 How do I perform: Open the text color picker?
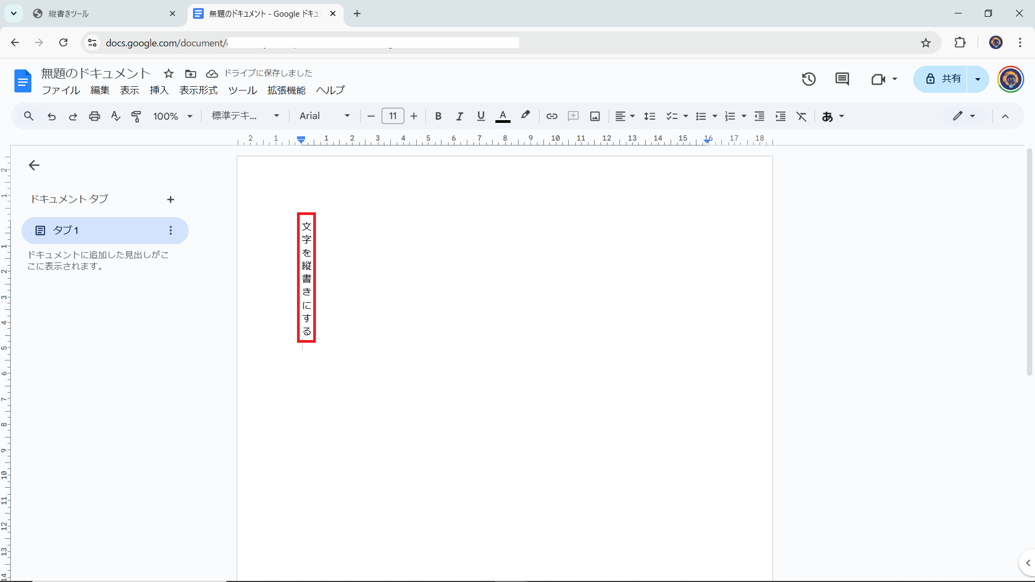503,116
